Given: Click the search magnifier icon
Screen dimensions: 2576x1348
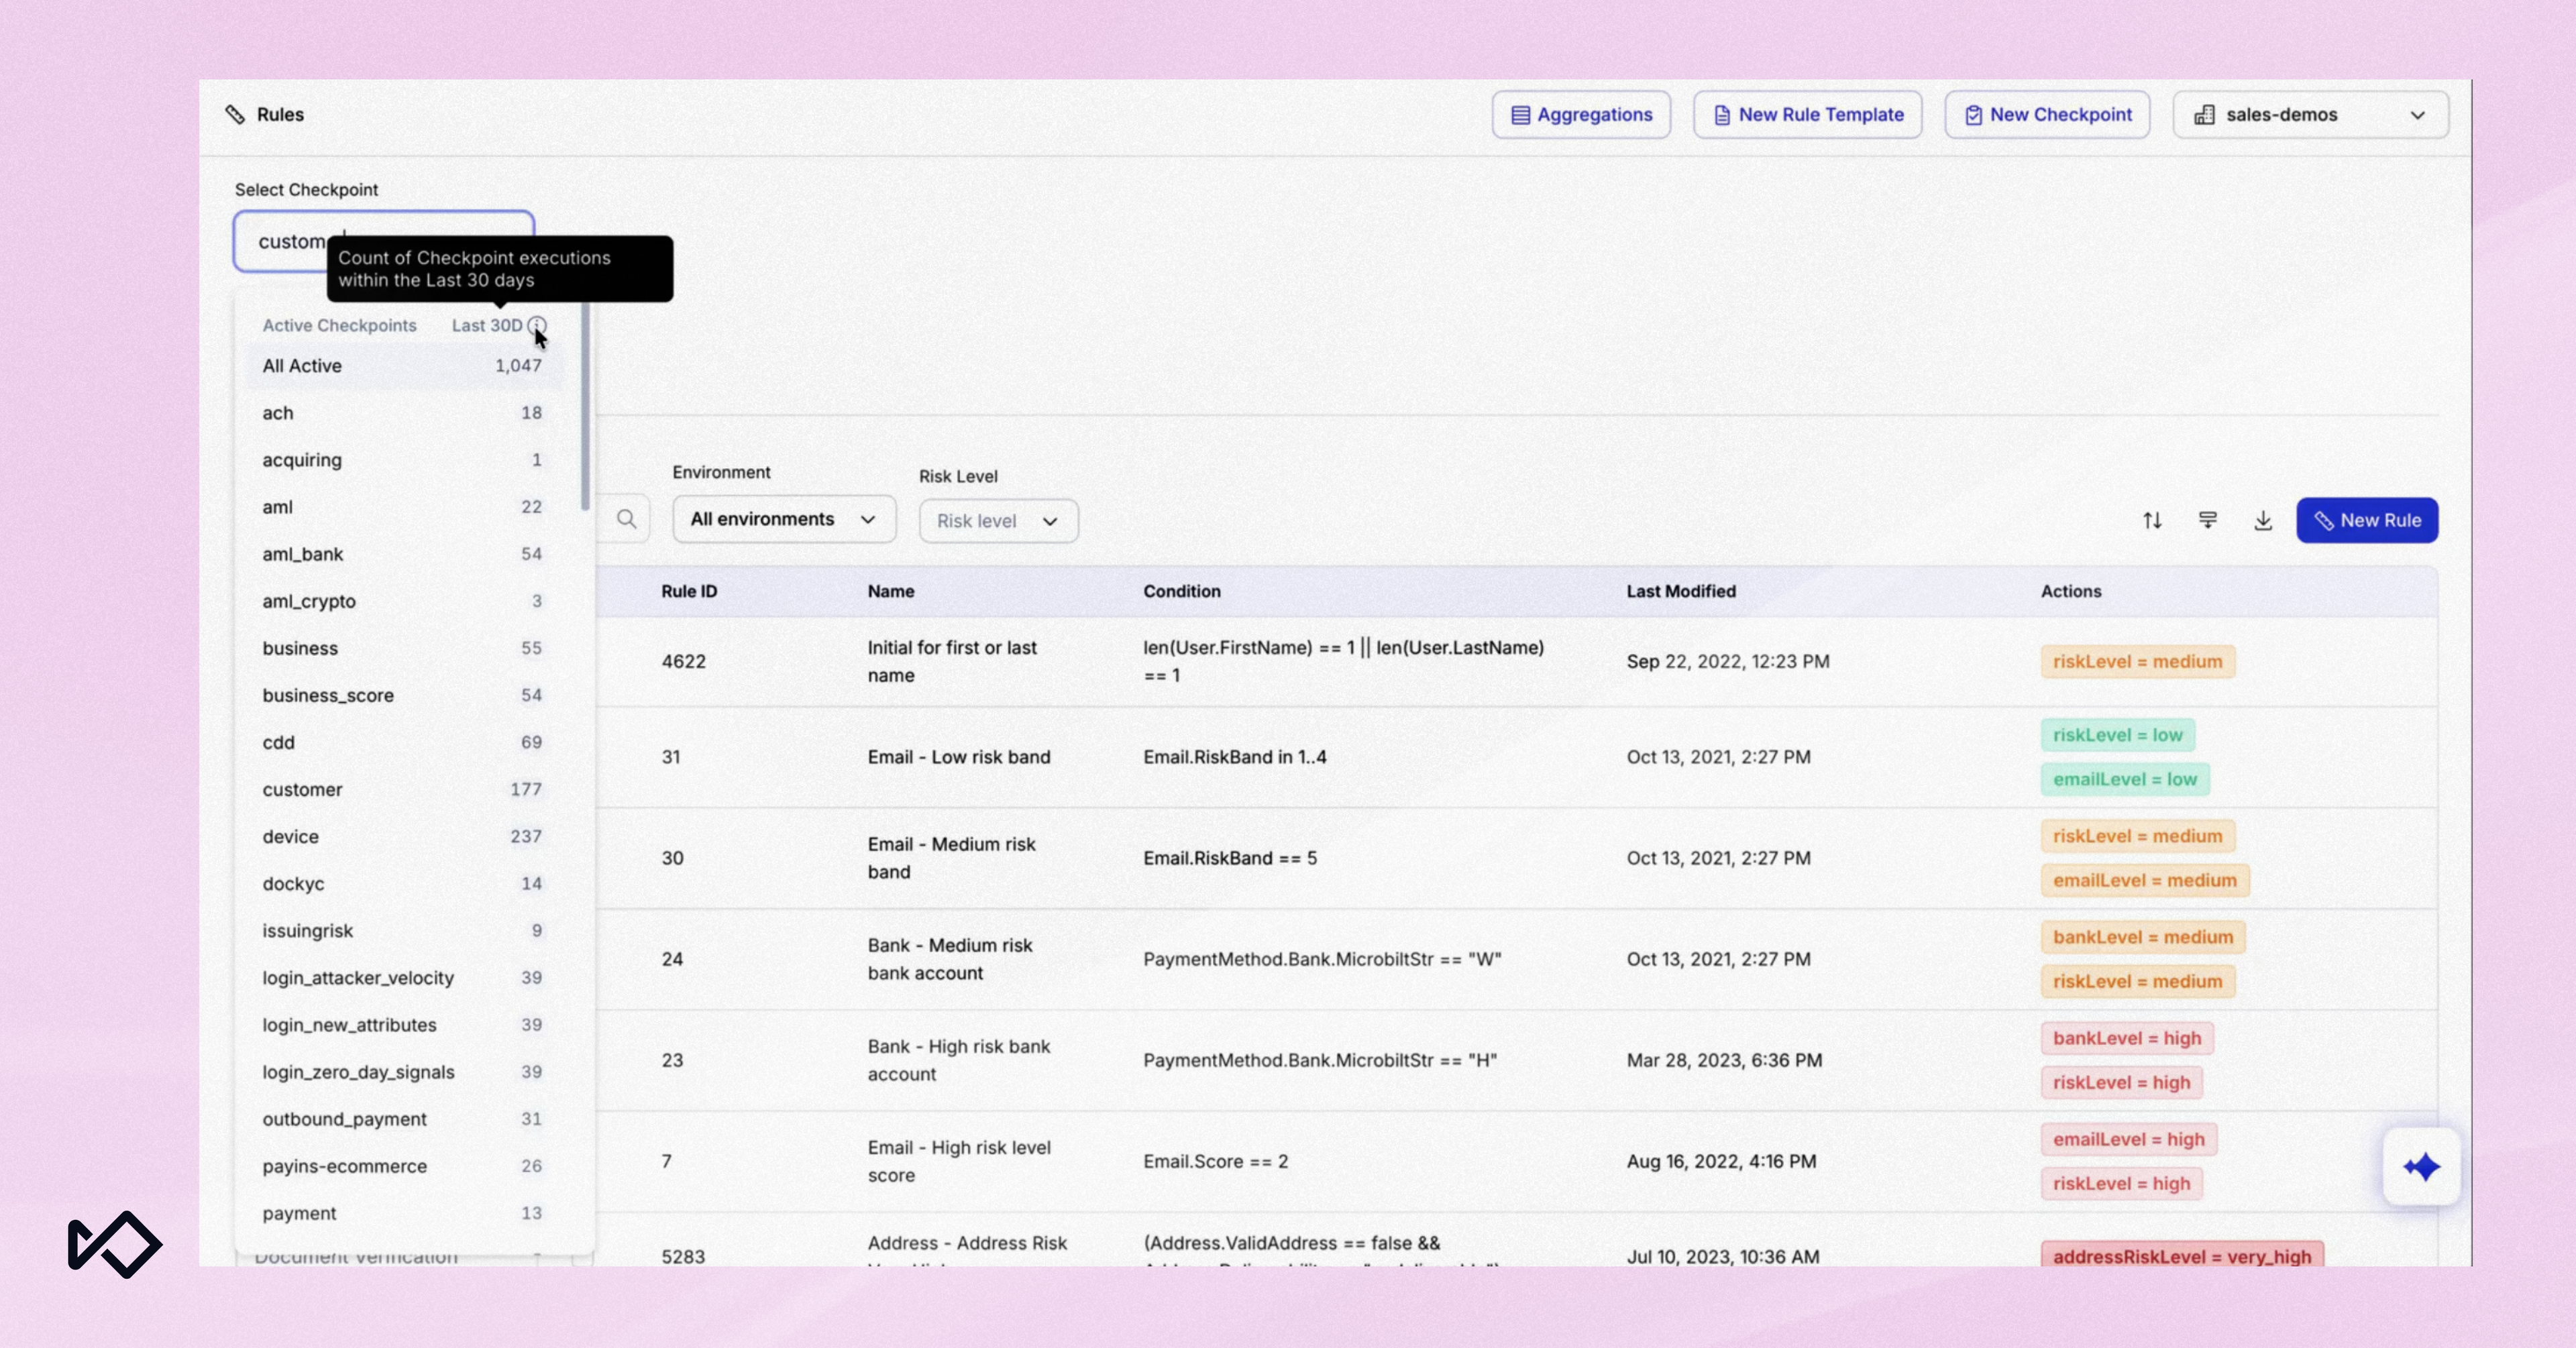Looking at the screenshot, I should coord(627,519).
